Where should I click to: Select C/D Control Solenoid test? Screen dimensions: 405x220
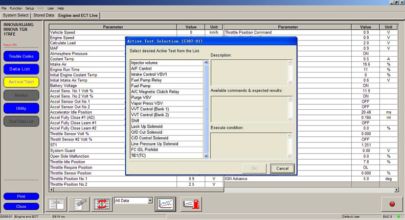167,138
